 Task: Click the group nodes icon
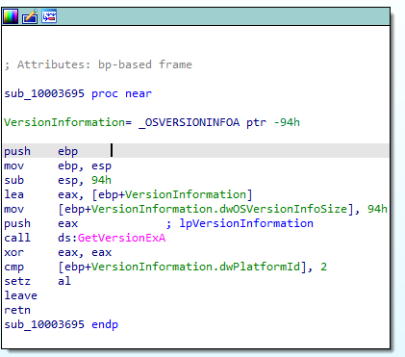(49, 16)
